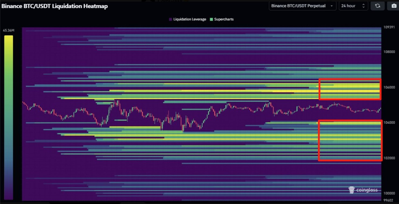
Task: Open the Binance BTC/USDT Perpetual dropdown
Action: click(303, 6)
